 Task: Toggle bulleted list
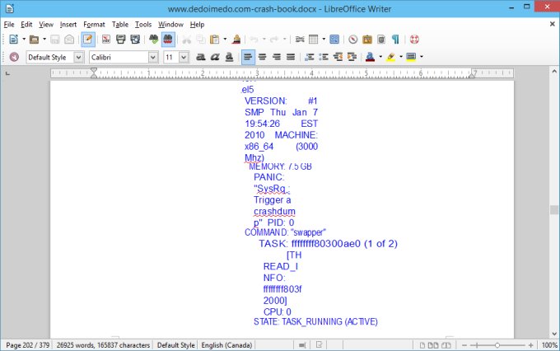click(x=324, y=57)
